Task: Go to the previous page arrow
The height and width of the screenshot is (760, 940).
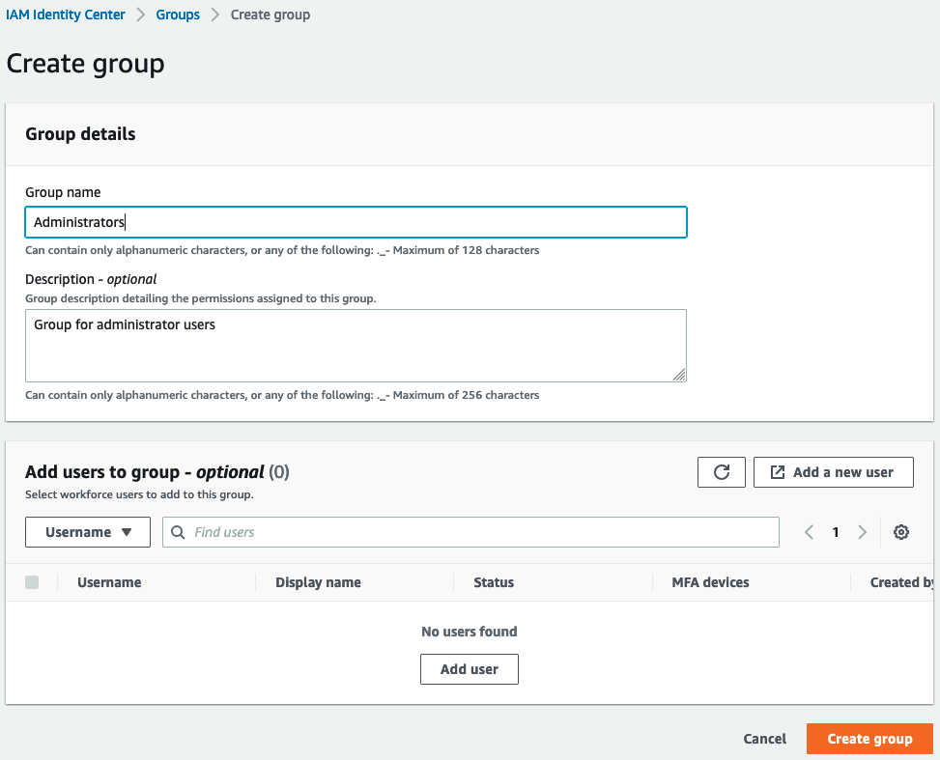Action: (x=809, y=532)
